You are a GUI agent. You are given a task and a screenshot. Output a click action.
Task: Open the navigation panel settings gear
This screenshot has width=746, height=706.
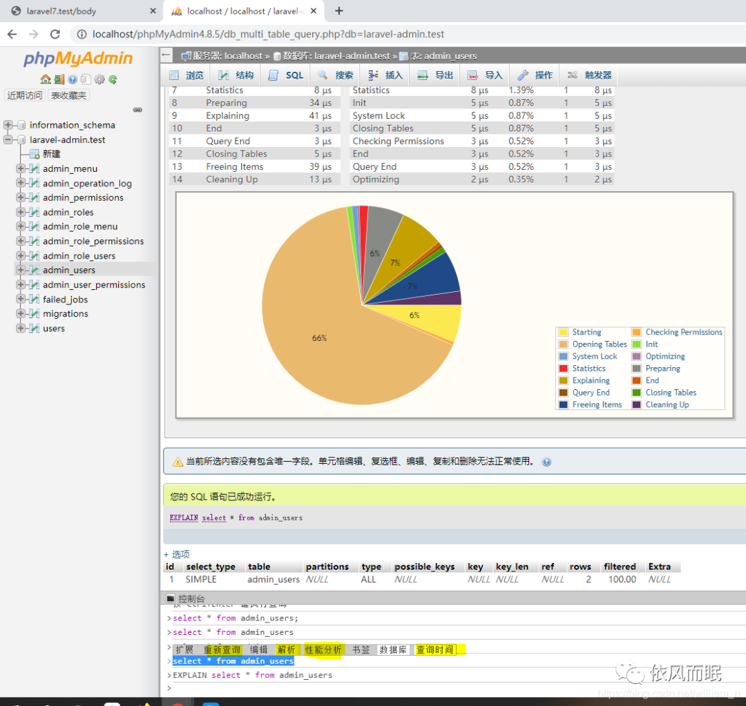[99, 79]
